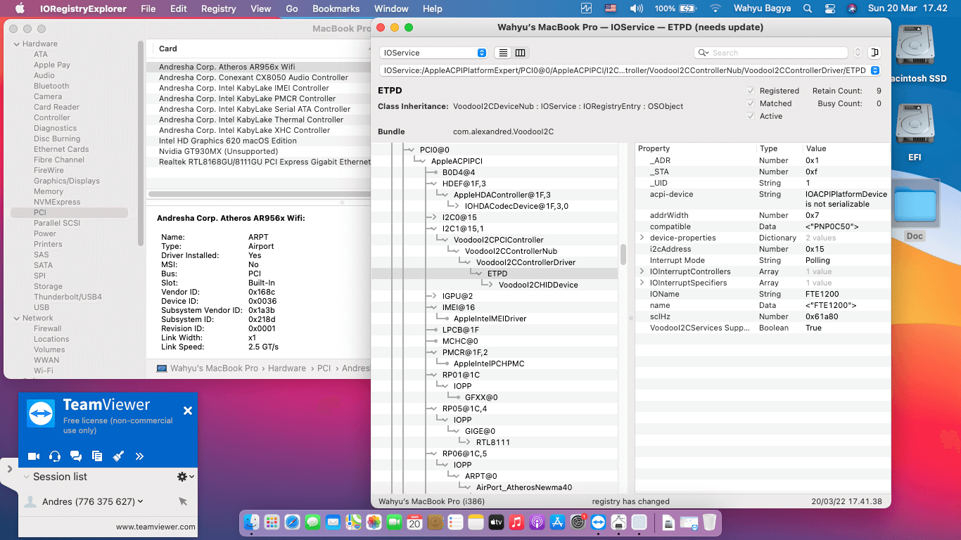Start a video call in TeamViewer panel
The width and height of the screenshot is (961, 540).
[34, 456]
